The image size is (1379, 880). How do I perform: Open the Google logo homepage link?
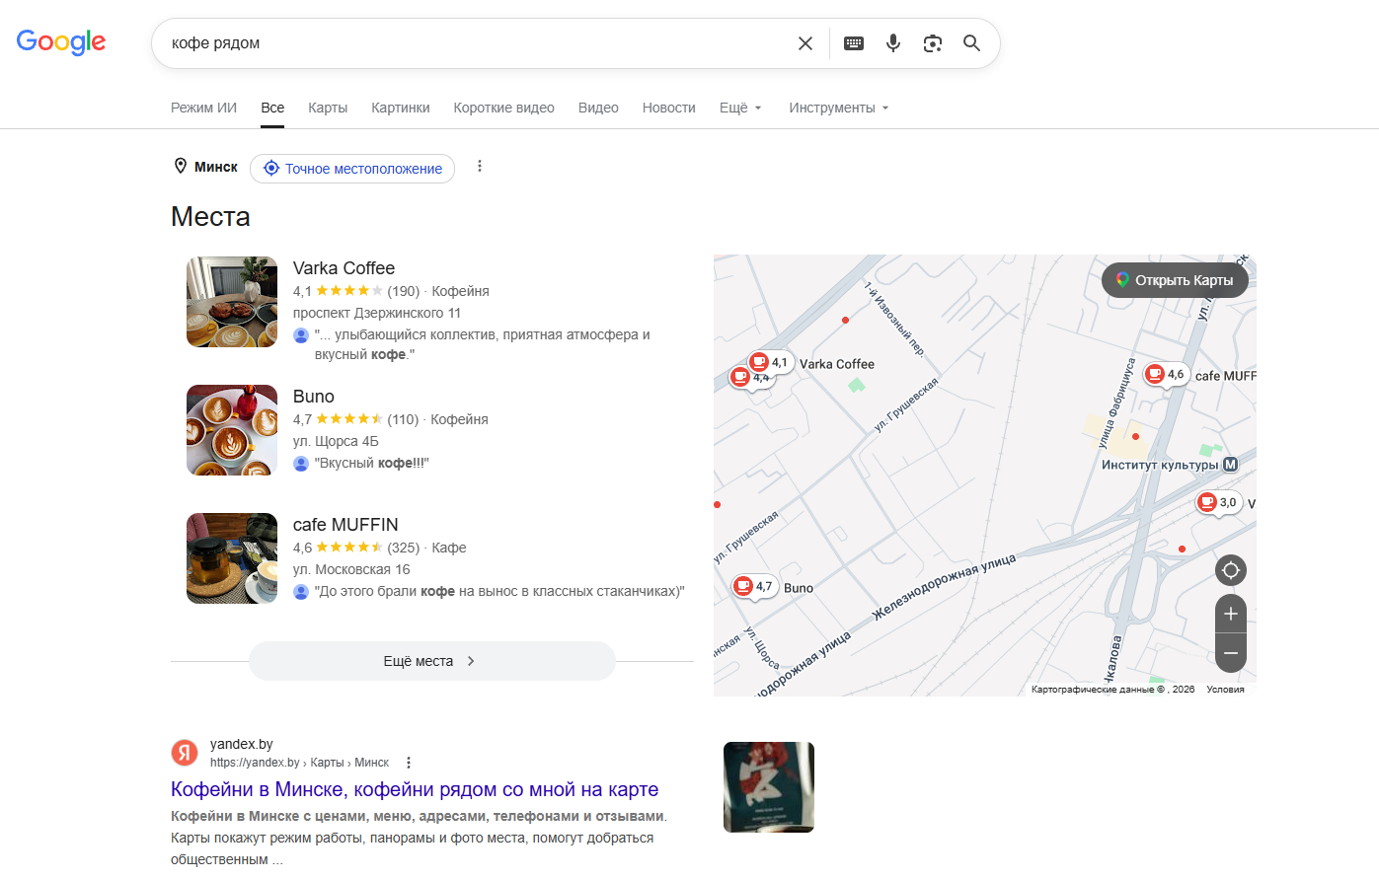(61, 42)
